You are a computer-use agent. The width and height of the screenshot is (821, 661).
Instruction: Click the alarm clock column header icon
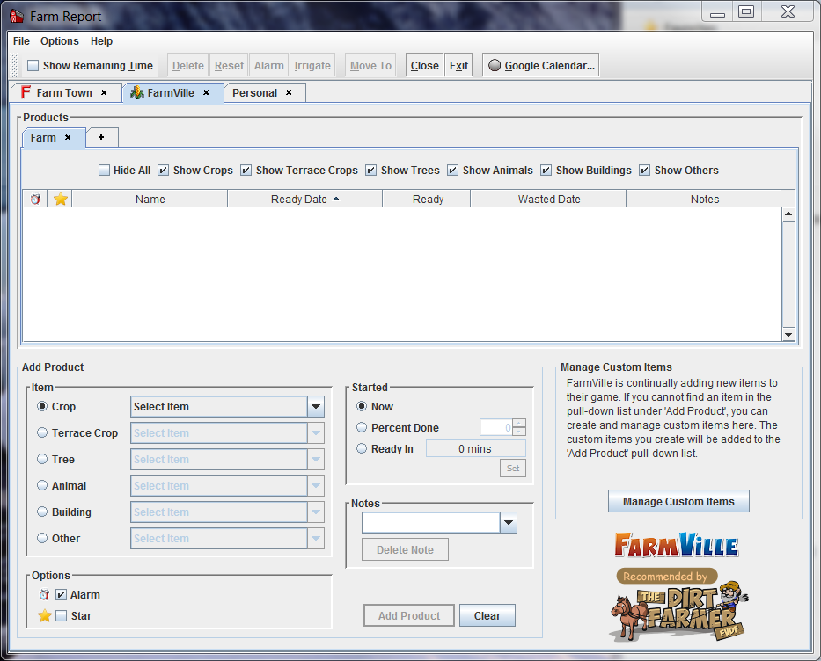(35, 200)
